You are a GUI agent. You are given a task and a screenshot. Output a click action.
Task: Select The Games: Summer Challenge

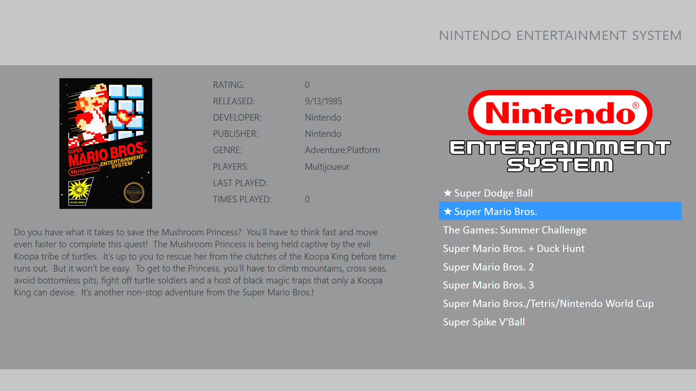514,230
